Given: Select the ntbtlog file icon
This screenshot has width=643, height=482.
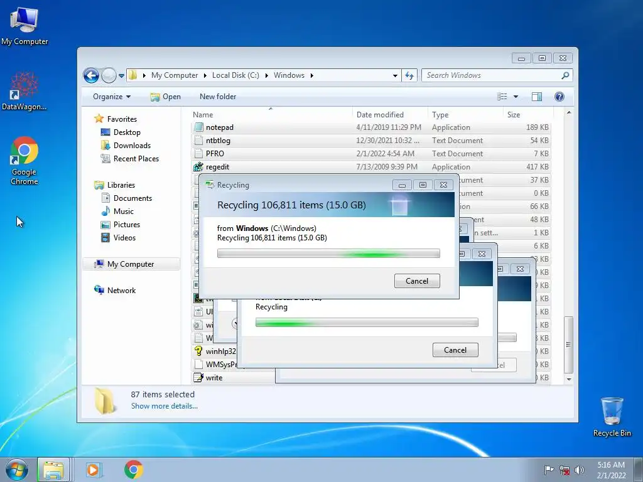Looking at the screenshot, I should (x=198, y=141).
